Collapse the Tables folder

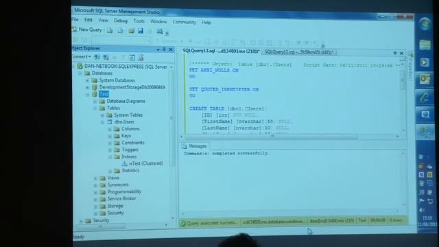95,108
